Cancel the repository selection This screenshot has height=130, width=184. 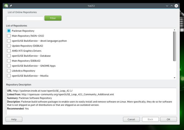tap(131, 119)
